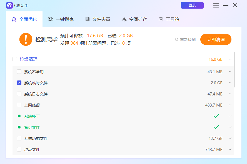Click the 一键搬家 truck icon

tap(51, 19)
